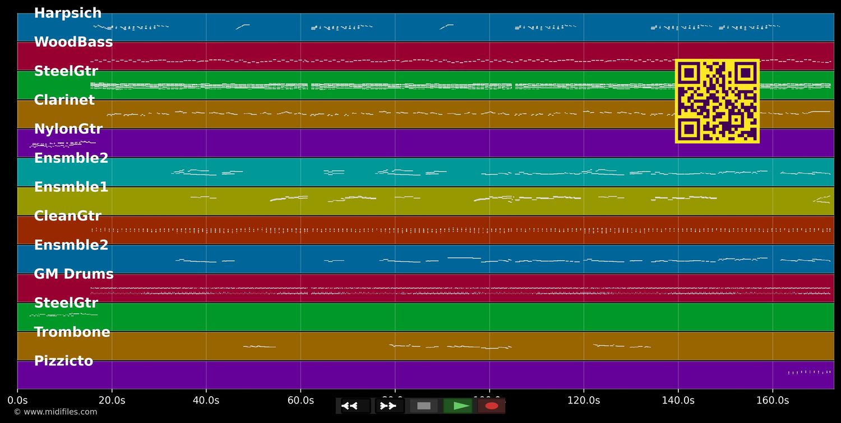Click the yellow QR code
Screen dimensions: 841x423
click(x=717, y=101)
